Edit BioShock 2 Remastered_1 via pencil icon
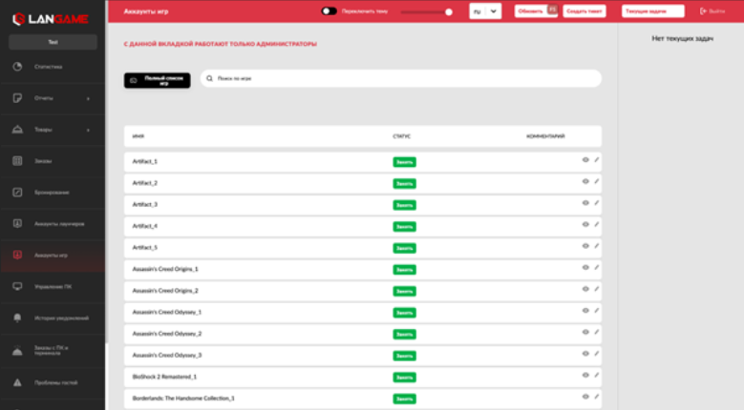The width and height of the screenshot is (744, 410). click(x=596, y=376)
